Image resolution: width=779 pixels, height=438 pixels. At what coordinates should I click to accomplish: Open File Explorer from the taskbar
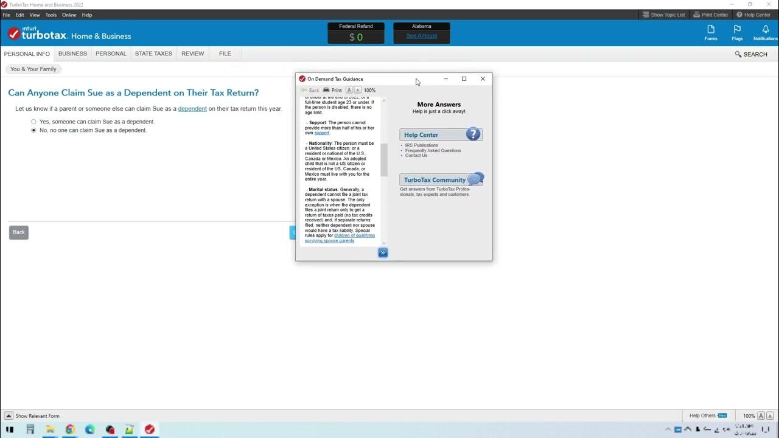[x=50, y=429]
